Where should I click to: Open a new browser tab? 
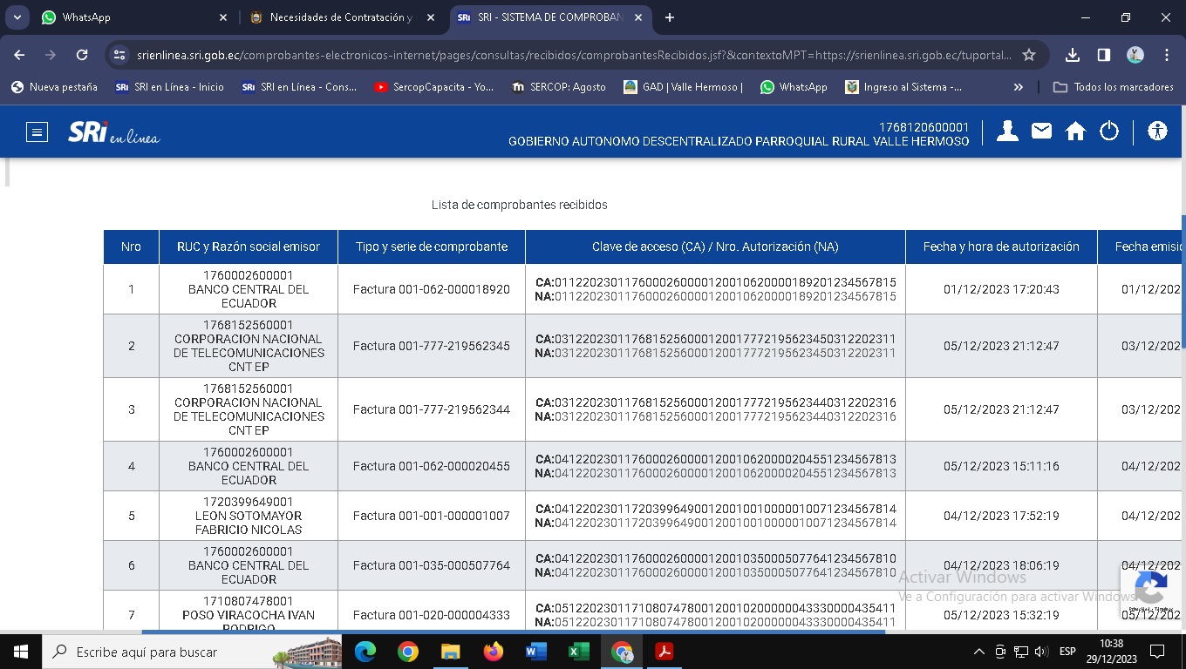670,17
